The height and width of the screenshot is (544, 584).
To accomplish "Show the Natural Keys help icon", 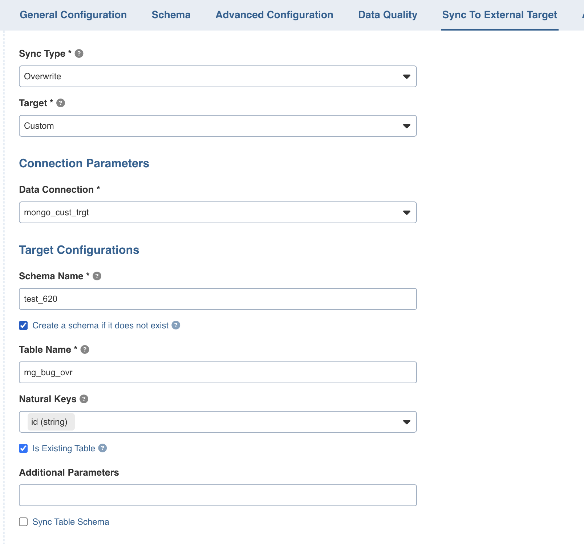I will [84, 399].
